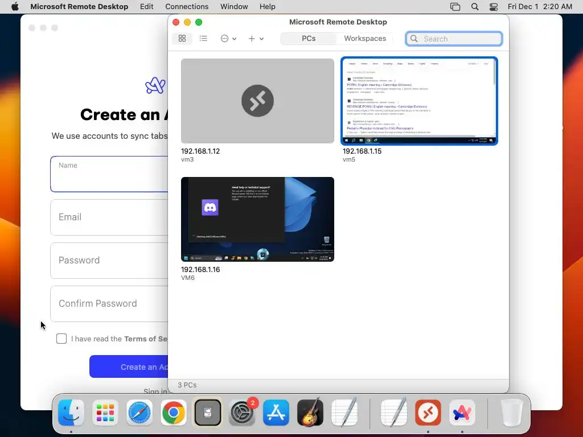583x437 pixels.
Task: Click the Terms of Service link
Action: (x=146, y=339)
